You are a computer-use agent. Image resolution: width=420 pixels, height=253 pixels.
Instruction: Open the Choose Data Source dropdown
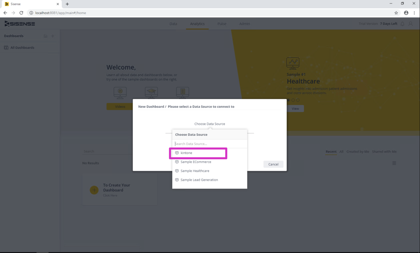click(210, 124)
